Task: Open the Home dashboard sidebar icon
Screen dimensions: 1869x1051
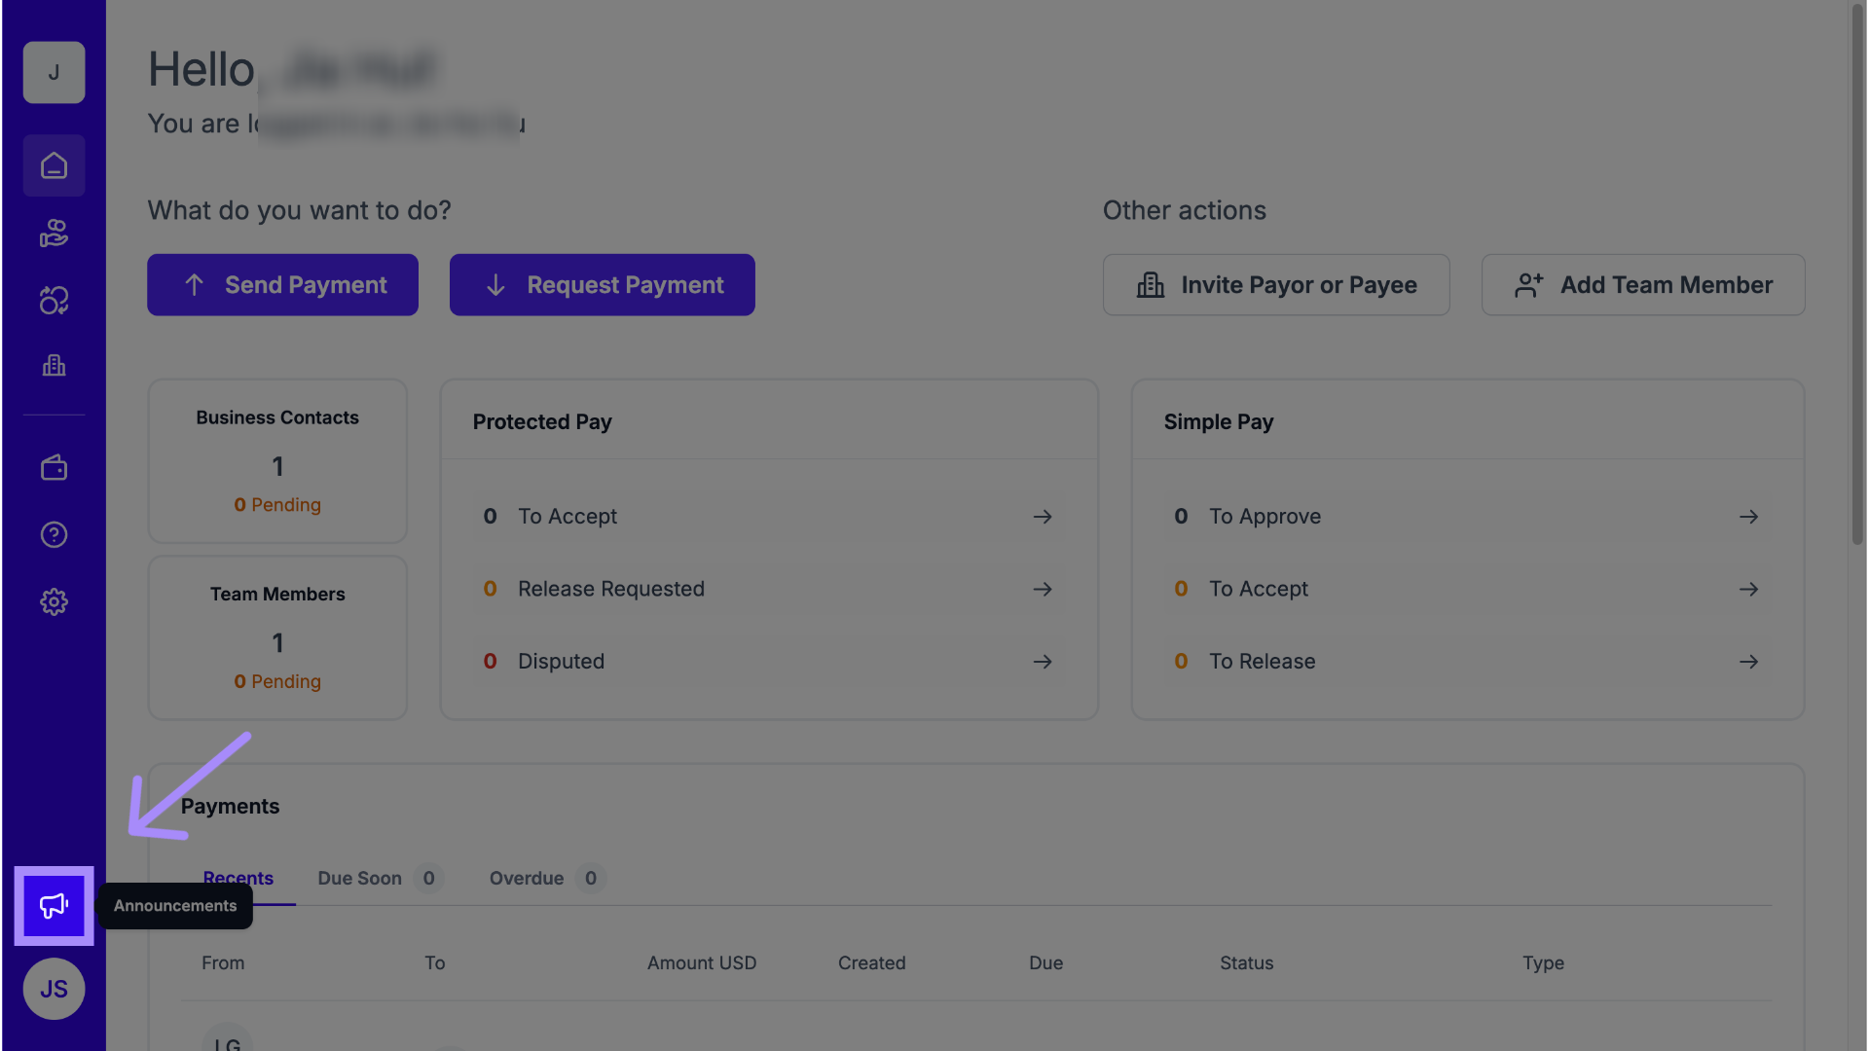Action: coord(54,166)
